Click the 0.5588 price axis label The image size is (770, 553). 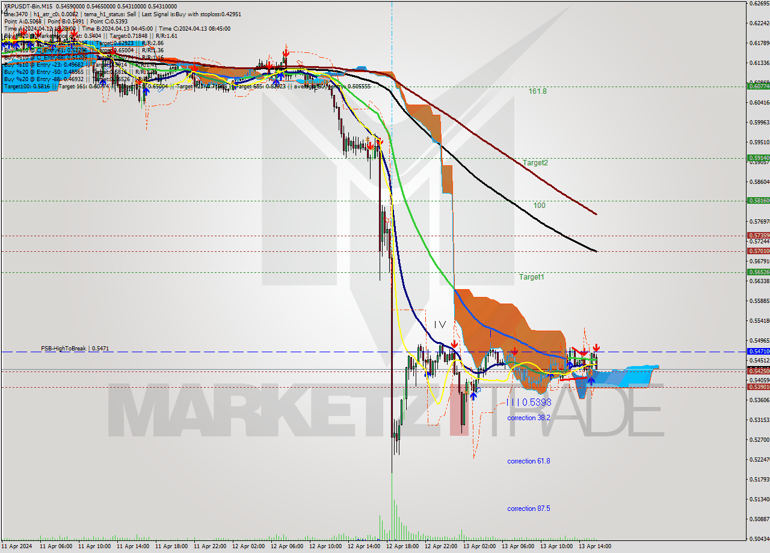point(759,301)
